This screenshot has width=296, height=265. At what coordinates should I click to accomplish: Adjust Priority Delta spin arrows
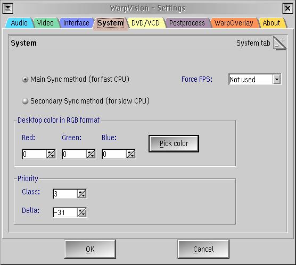point(82,212)
